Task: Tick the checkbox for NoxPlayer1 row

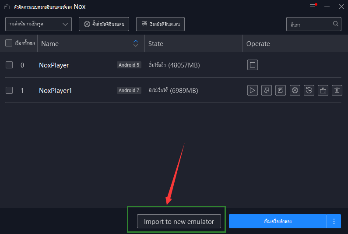Action: (x=9, y=90)
